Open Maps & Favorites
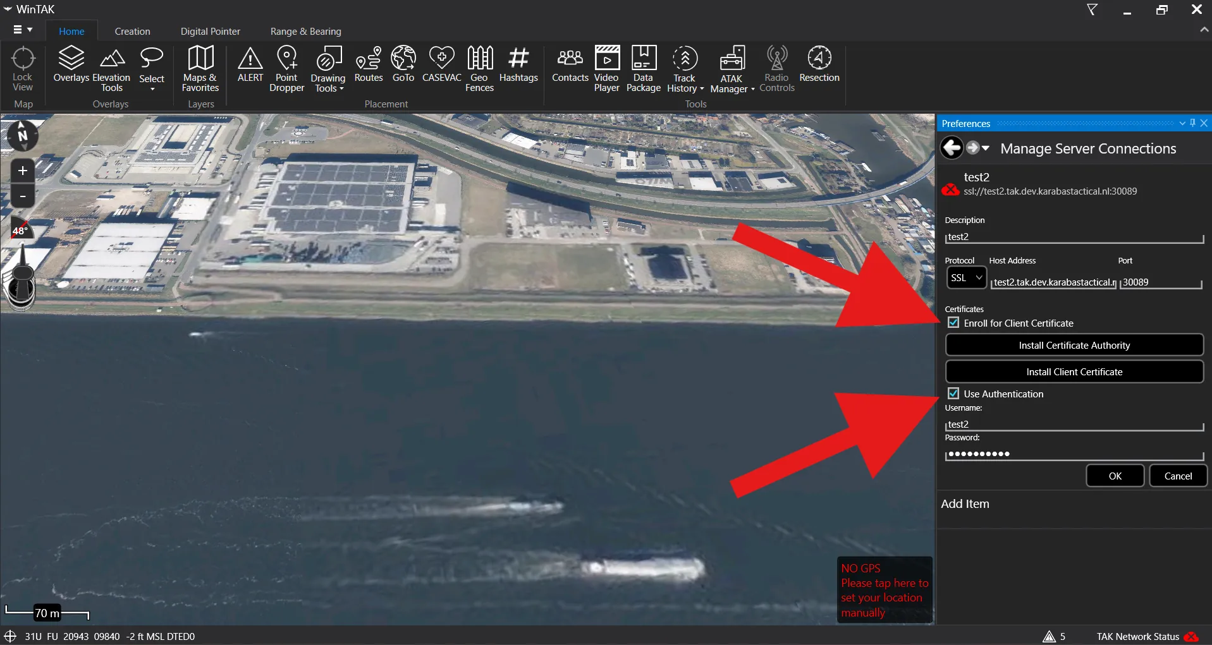 200,69
